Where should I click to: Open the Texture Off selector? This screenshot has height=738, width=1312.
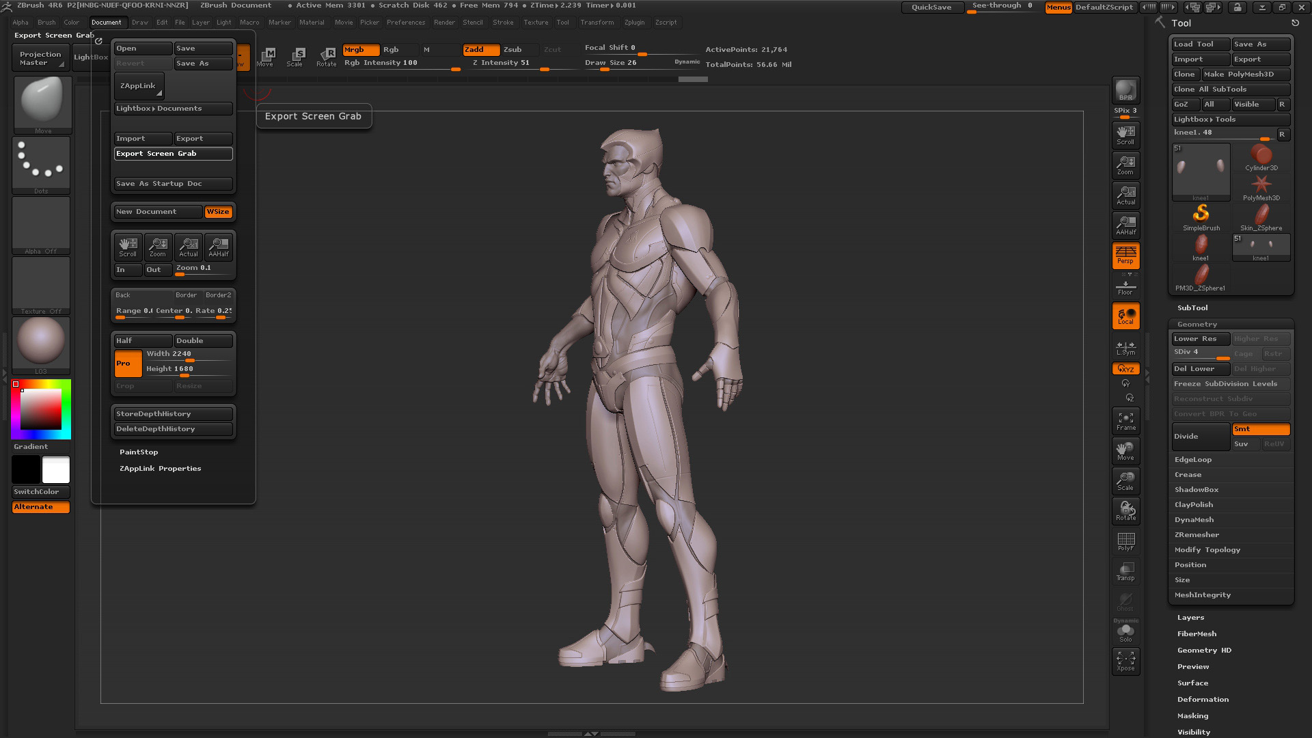tap(41, 286)
